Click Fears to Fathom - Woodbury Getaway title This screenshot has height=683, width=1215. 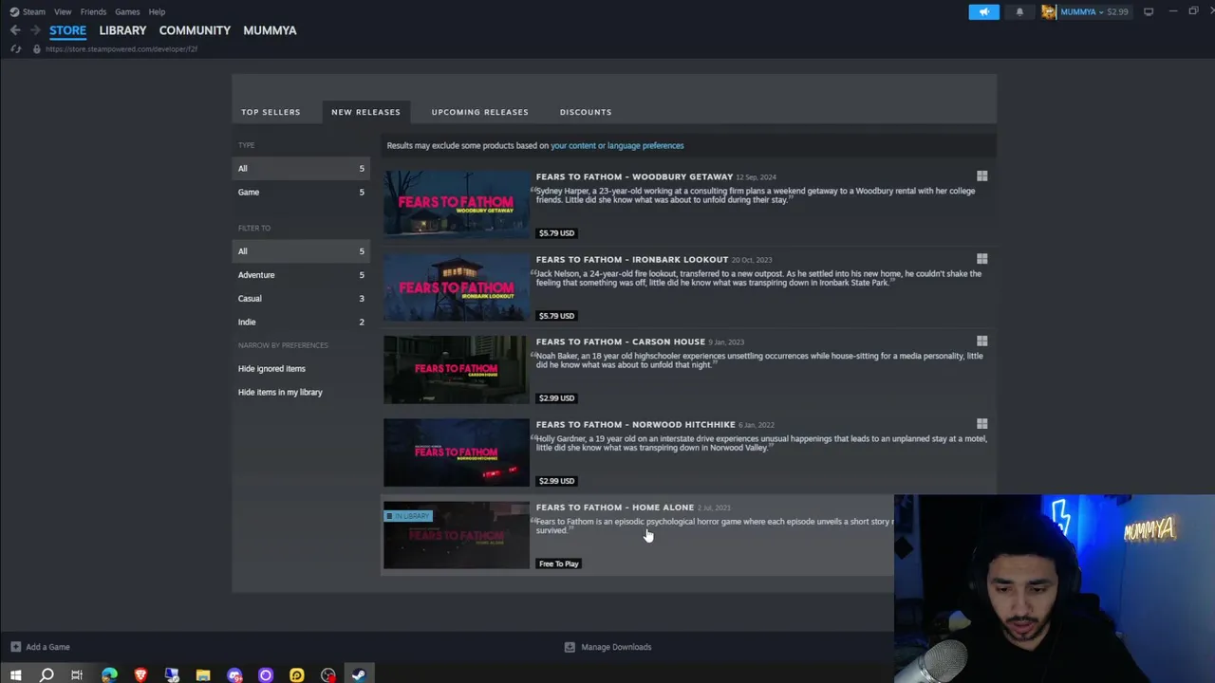(x=634, y=176)
